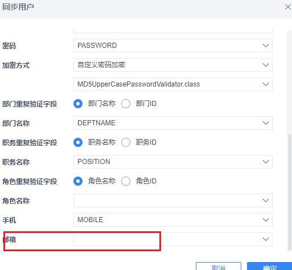The width and height of the screenshot is (292, 270).
Task: Open the MD5UpperCasePasswordValidator.class dropdown
Action: pyautogui.click(x=173, y=84)
